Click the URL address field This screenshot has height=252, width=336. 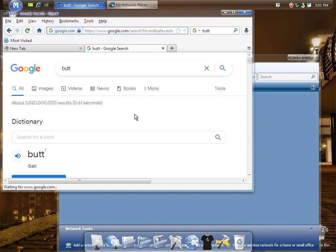[129, 31]
